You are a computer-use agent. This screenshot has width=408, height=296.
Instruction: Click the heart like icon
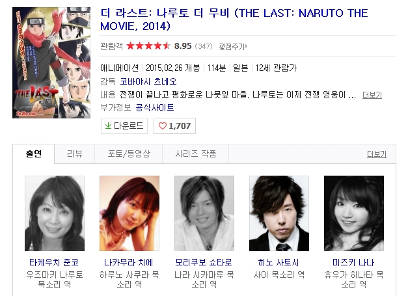pyautogui.click(x=163, y=126)
